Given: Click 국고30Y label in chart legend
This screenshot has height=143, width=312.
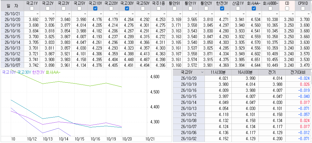Looking at the screenshot, I should [24, 72].
